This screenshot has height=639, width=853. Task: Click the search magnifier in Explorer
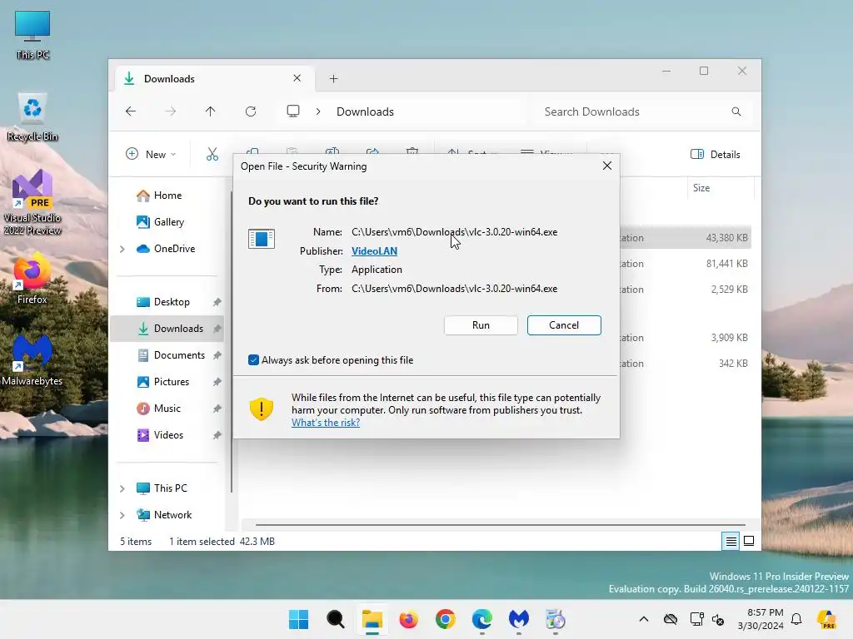point(736,111)
